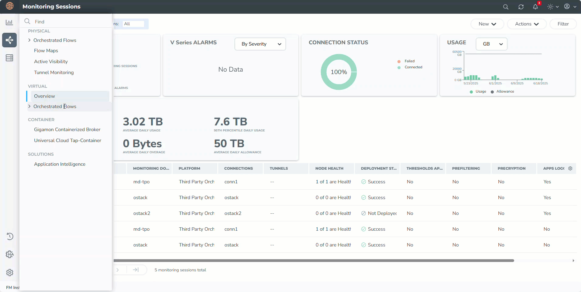Open Active Visibility
This screenshot has height=292, width=581.
pyautogui.click(x=51, y=62)
